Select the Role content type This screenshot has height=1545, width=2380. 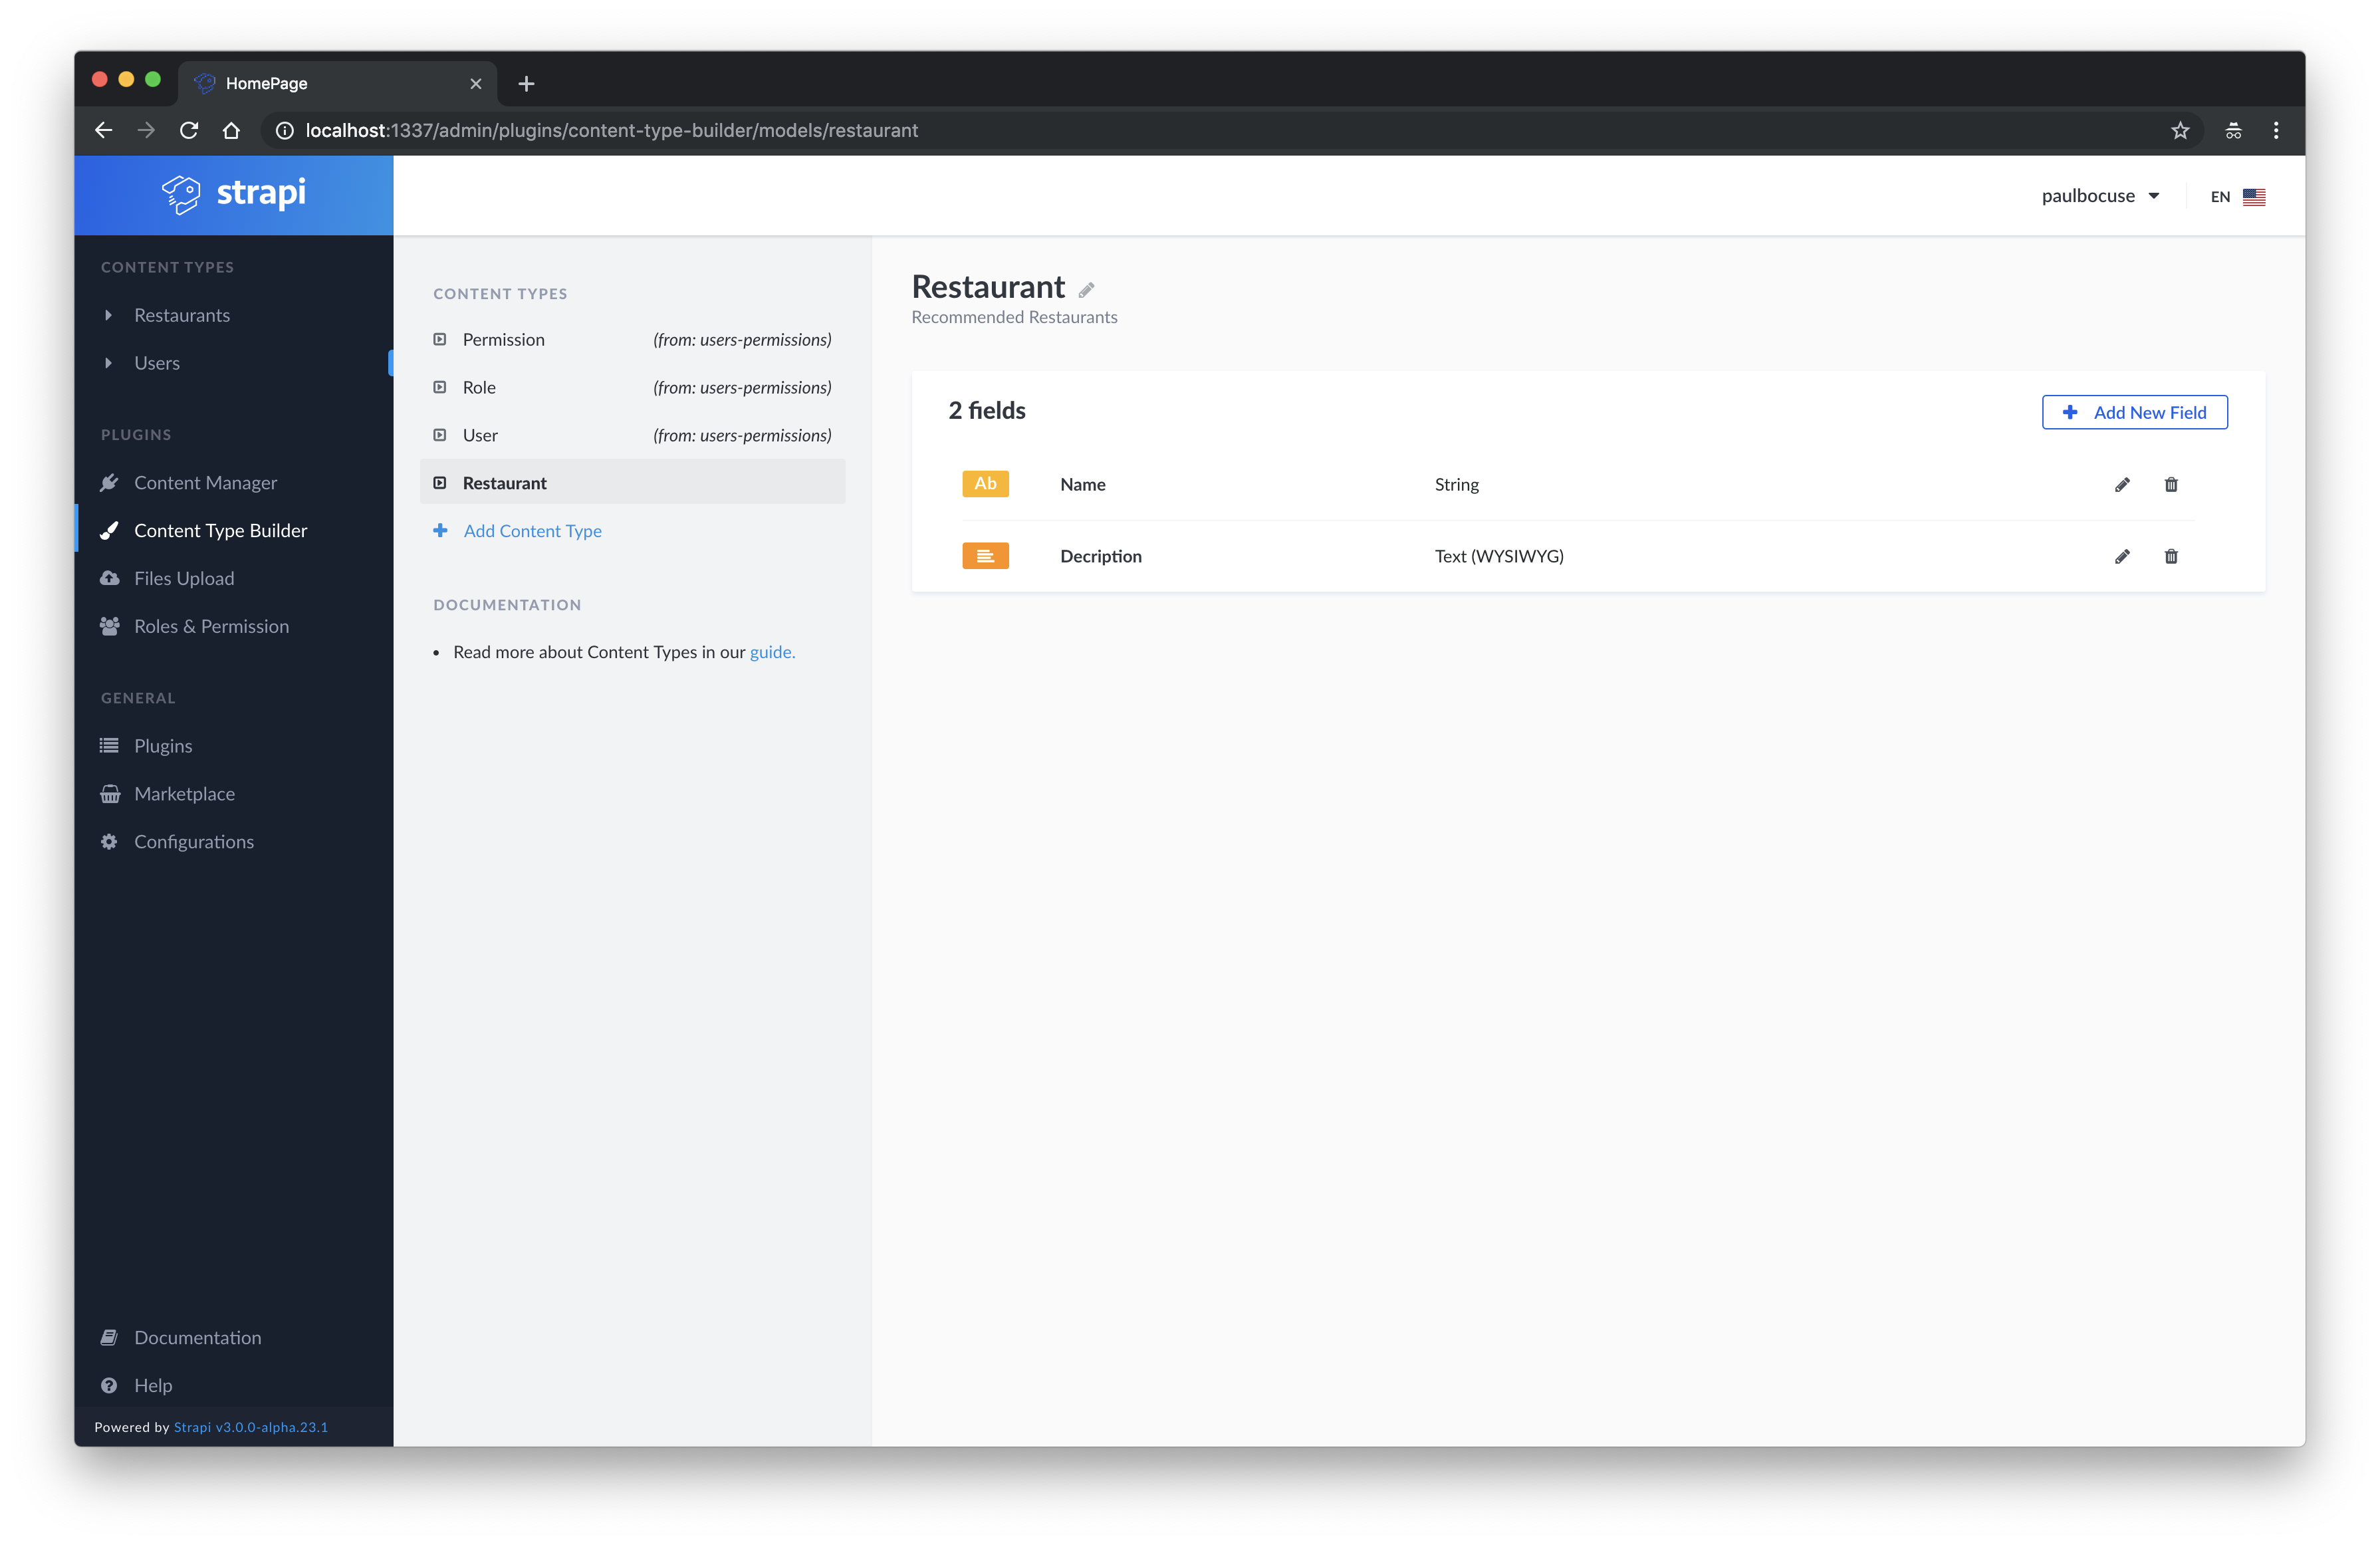coord(479,387)
